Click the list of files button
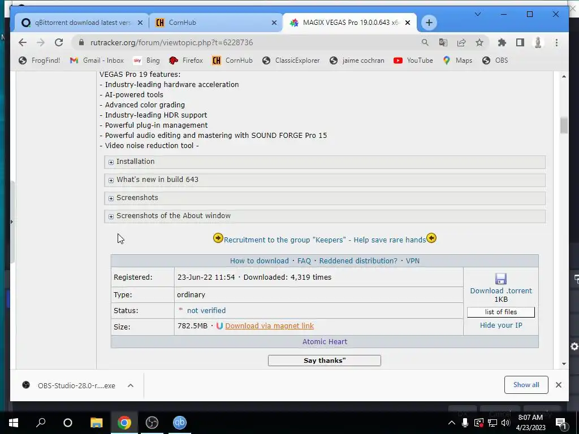This screenshot has width=579, height=434. click(x=501, y=312)
